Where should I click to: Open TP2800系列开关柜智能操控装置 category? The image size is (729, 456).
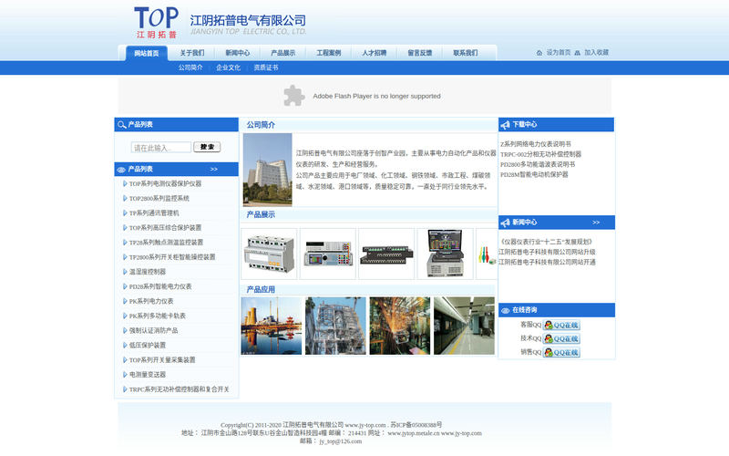pyautogui.click(x=172, y=257)
